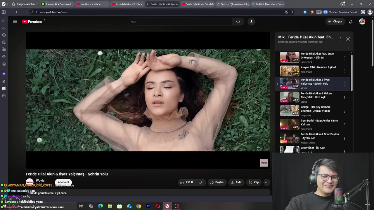The height and width of the screenshot is (210, 374).
Task: Open options for Her Şey Bitmedi item
Action: [x=345, y=111]
